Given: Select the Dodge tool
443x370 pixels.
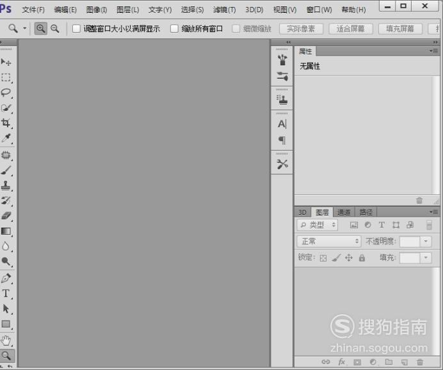Looking at the screenshot, I should coord(6,261).
